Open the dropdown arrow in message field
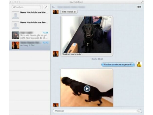The image size is (153, 115). pos(136,111)
